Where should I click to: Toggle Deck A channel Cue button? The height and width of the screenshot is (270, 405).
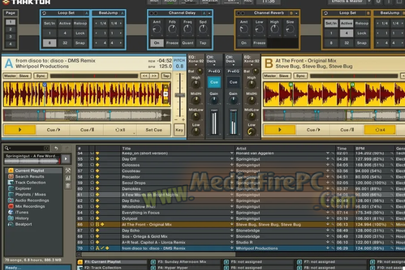coord(214,82)
